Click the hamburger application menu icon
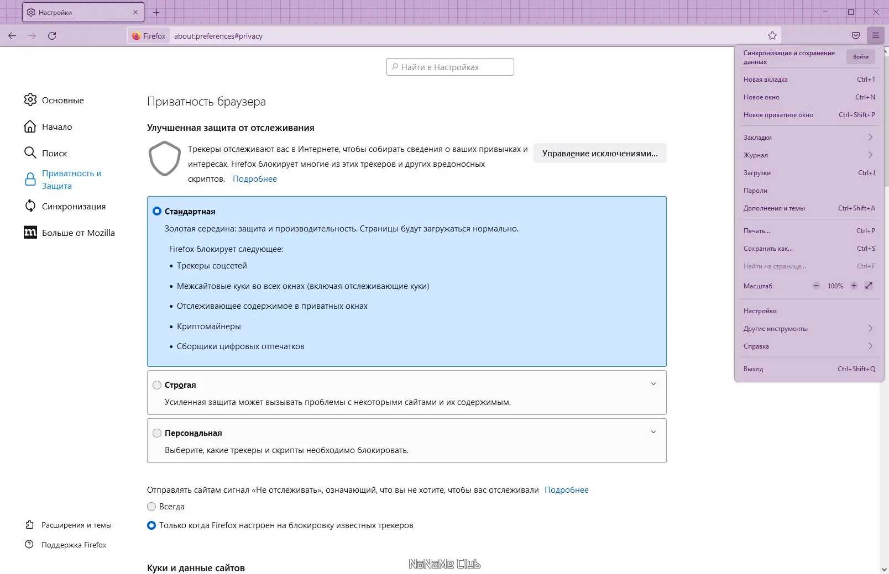Screen dimensions: 889x574 click(x=876, y=36)
